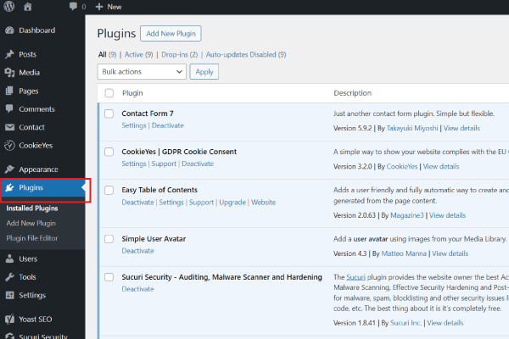
Task: Open the comments bubble icon in admin bar
Action: tap(73, 7)
